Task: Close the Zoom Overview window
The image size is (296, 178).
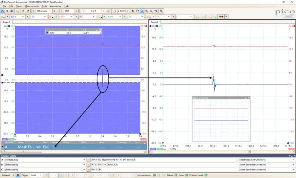Action: (249, 98)
